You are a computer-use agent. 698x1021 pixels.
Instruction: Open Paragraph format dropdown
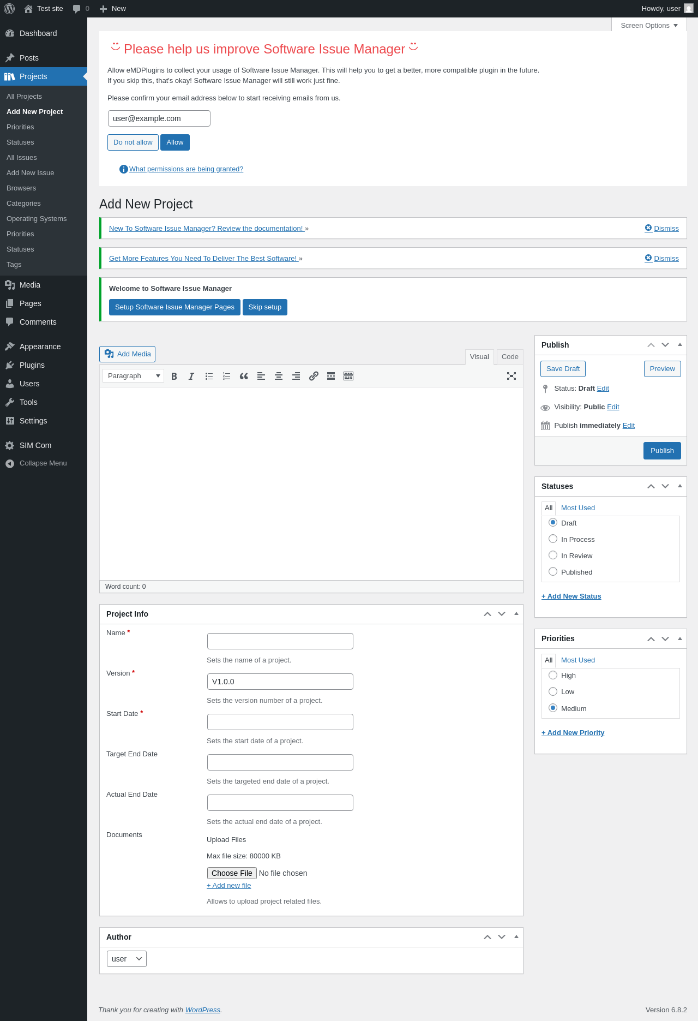(x=133, y=375)
